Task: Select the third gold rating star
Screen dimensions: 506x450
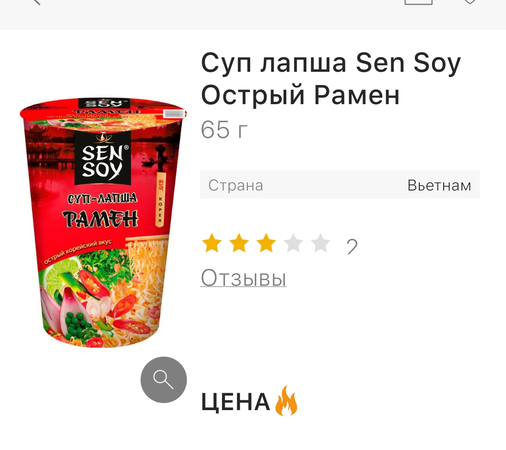Action: [x=266, y=243]
